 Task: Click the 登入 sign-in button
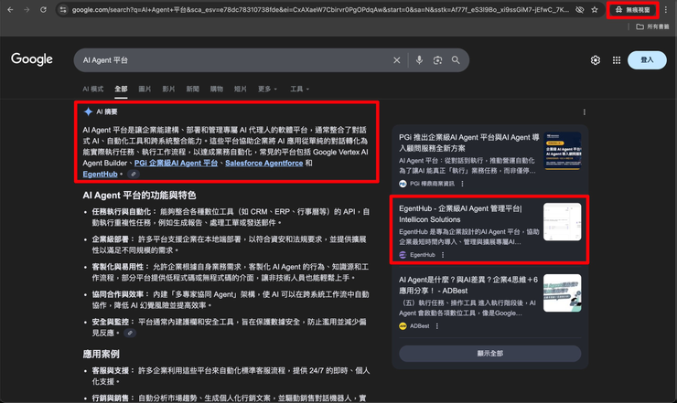(647, 60)
